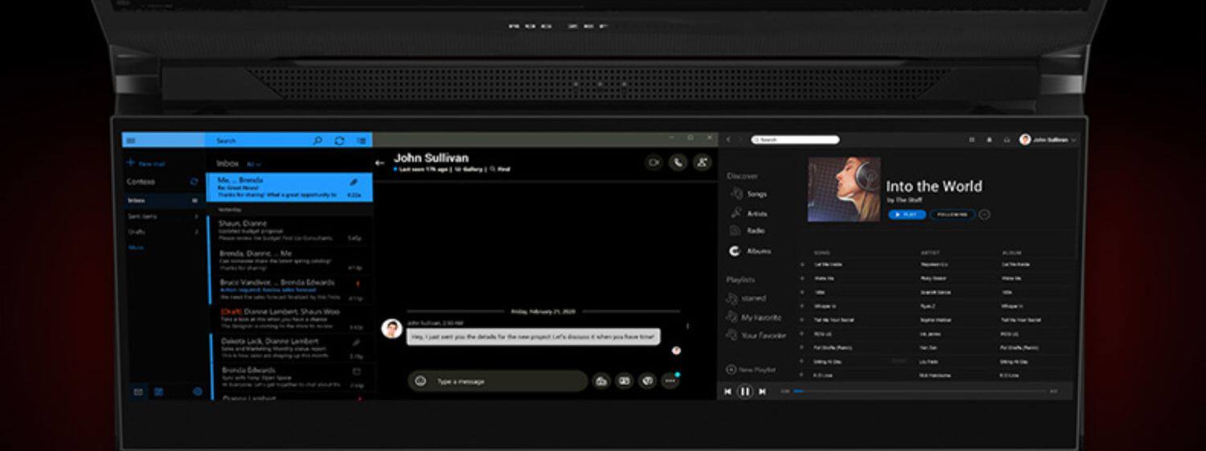Open Bruce Vandiver, Brenda Edwards email
This screenshot has width=1206, height=451.
tap(289, 290)
